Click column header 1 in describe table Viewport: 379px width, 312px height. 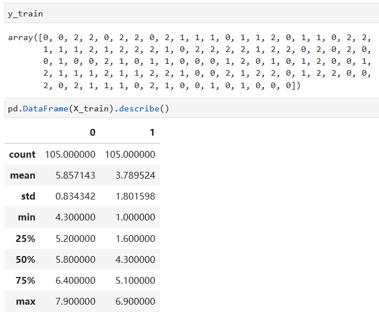152,132
